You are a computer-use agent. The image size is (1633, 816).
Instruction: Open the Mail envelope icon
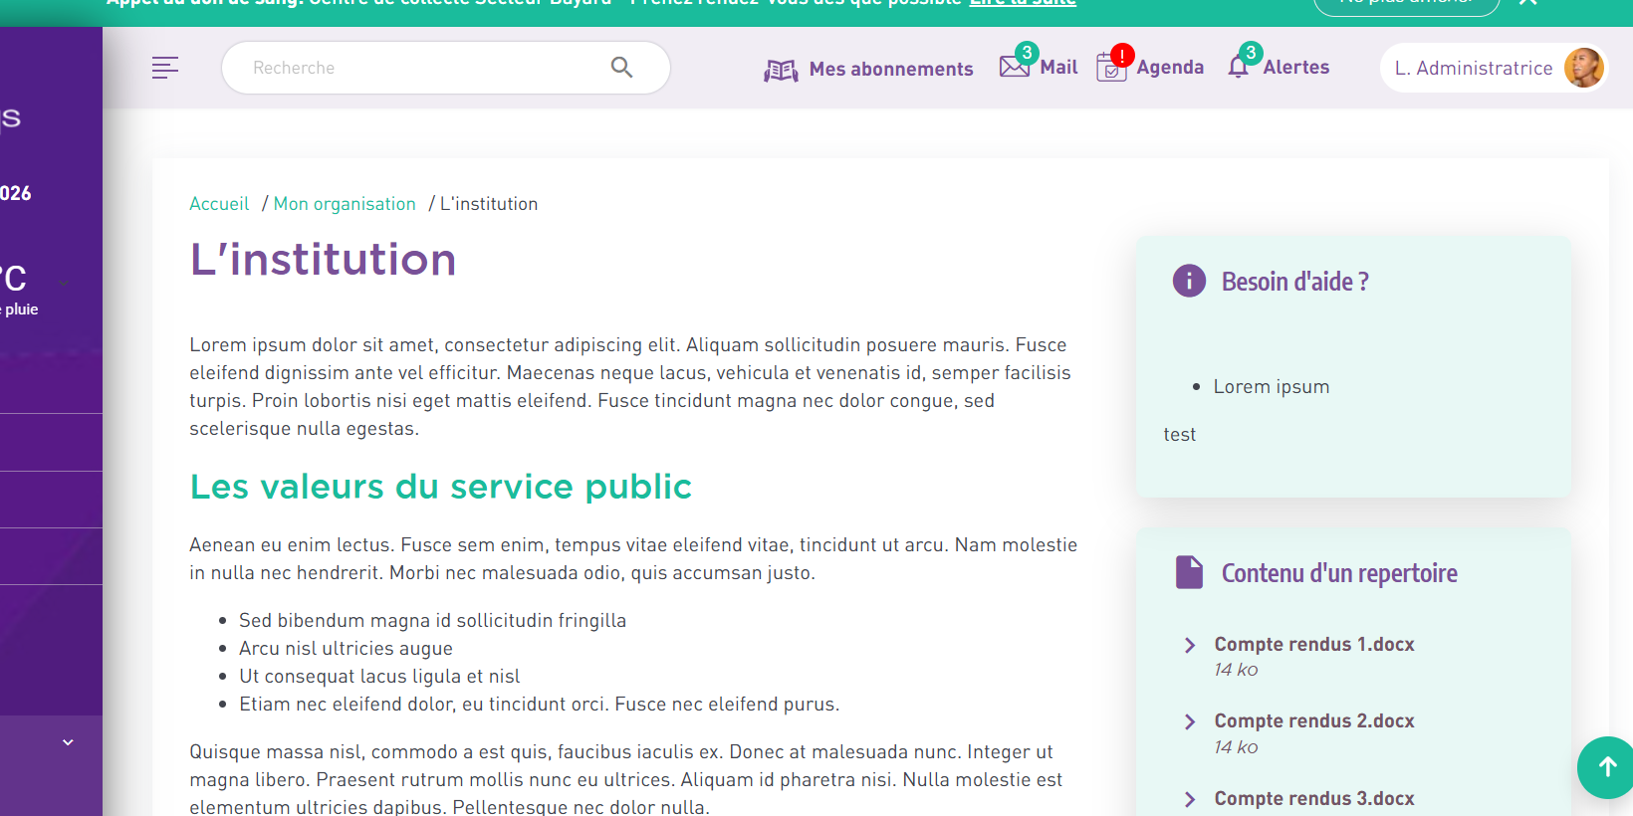[1014, 67]
